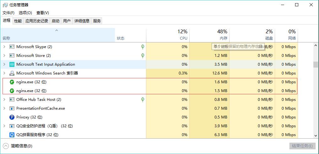Collapse to 简略信息 using the circle arrow icon
The image size is (319, 154).
(6, 146)
